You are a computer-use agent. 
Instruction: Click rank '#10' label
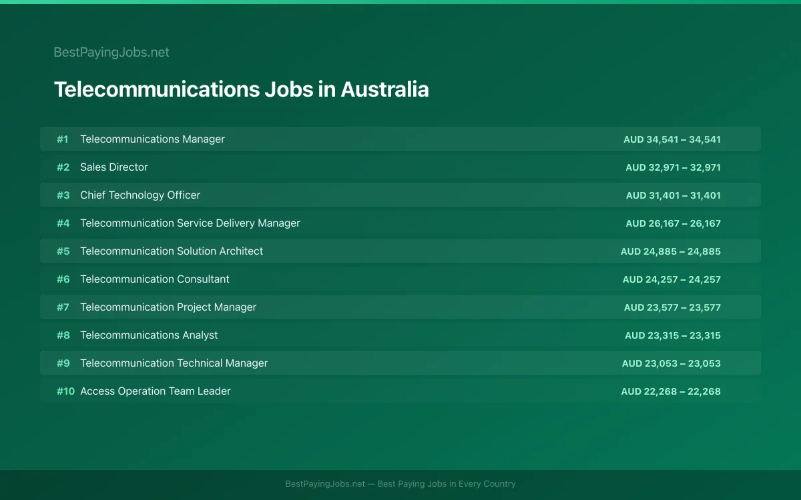(65, 391)
